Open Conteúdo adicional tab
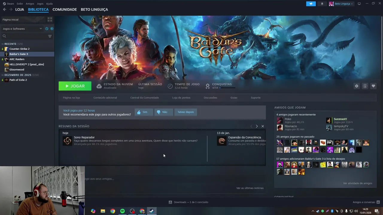 point(105,98)
